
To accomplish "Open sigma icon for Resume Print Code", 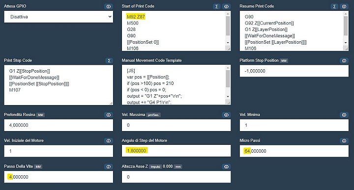I will pyautogui.click(x=334, y=6).
